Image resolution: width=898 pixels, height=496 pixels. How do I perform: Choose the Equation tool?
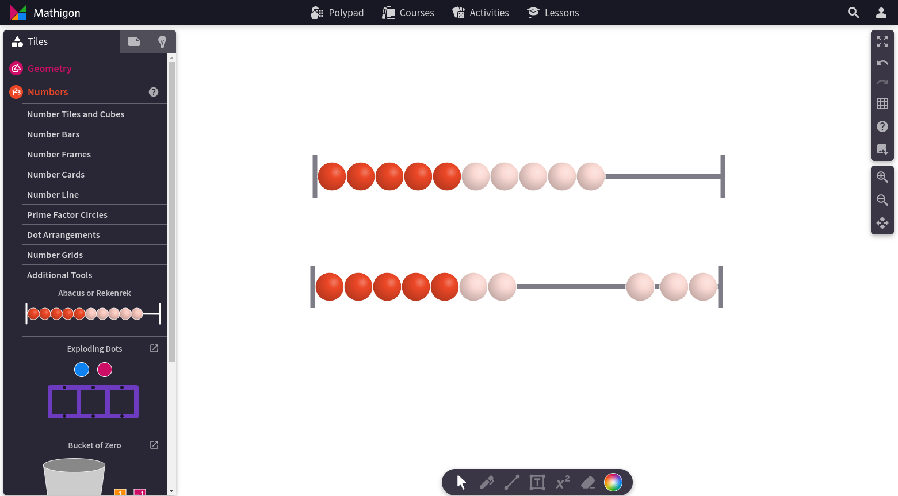(x=562, y=482)
